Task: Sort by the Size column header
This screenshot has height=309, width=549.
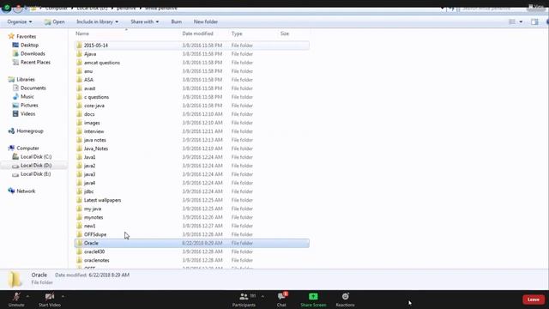Action: [x=285, y=33]
